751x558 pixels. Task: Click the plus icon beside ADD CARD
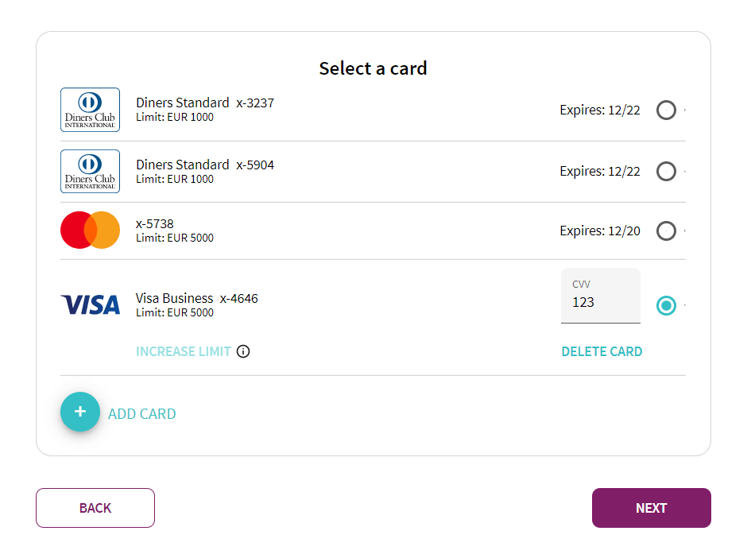[x=79, y=412]
